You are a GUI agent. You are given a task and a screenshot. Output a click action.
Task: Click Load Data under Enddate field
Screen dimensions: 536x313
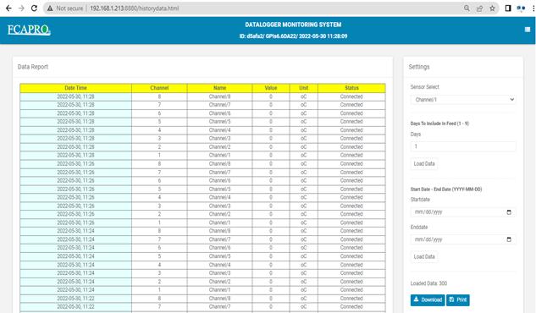click(424, 256)
